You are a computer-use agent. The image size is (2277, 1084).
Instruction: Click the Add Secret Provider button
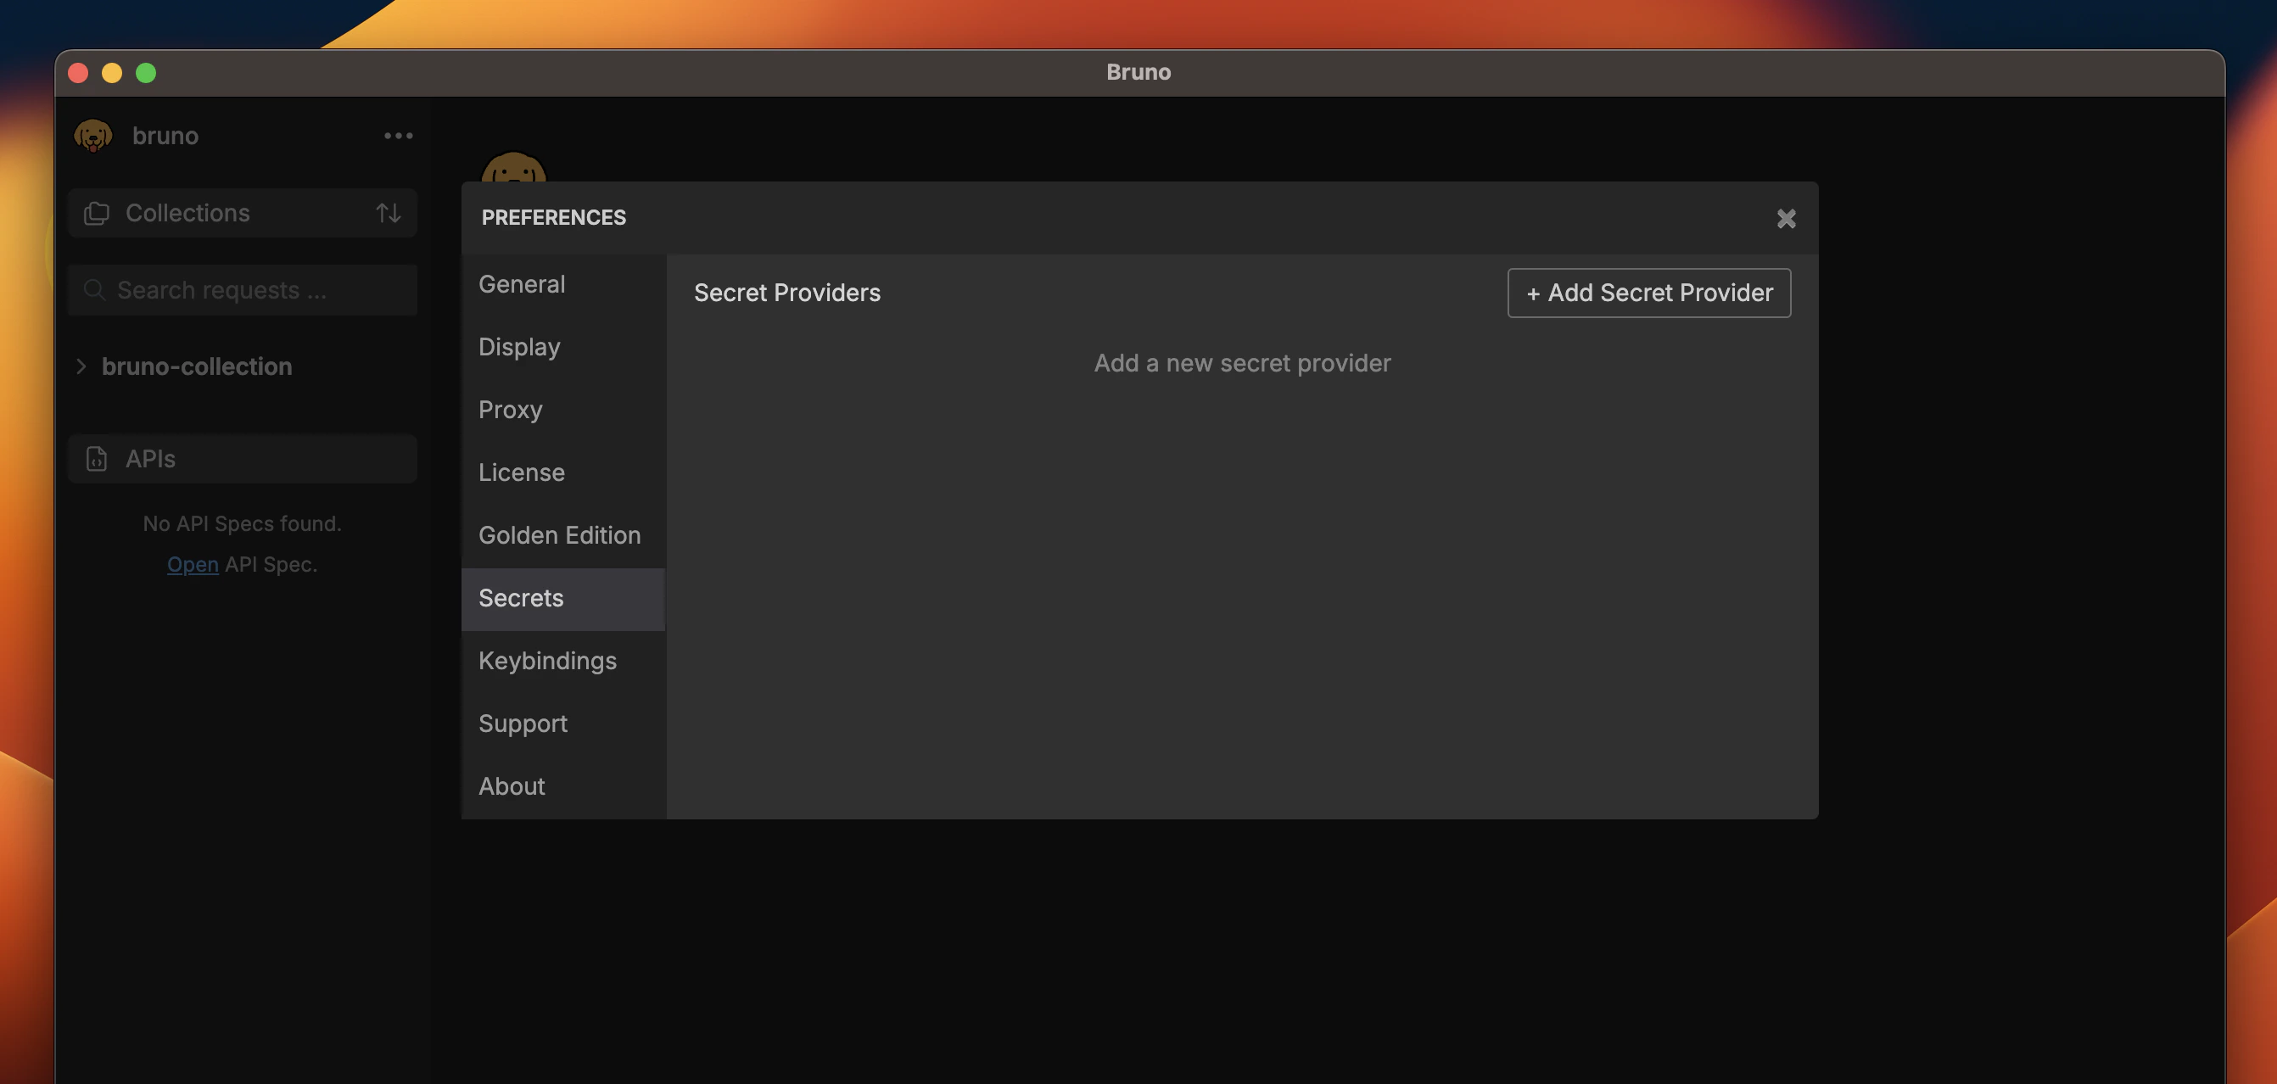point(1648,293)
